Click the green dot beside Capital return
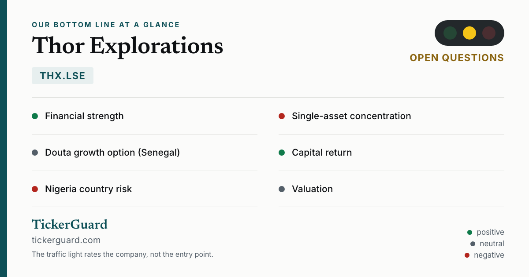 click(282, 153)
